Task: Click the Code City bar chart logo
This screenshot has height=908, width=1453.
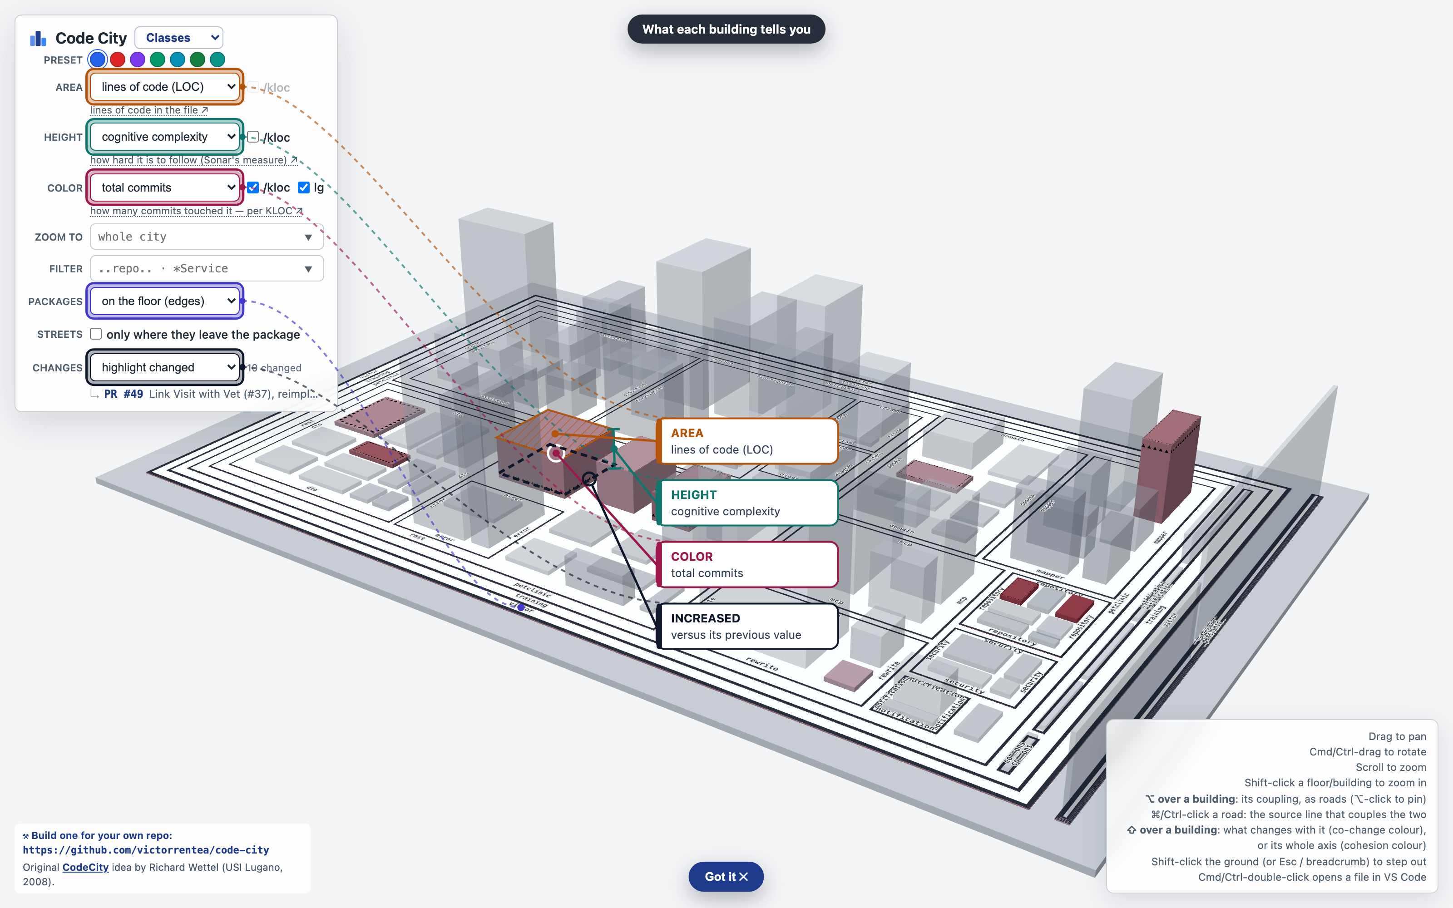Action: [38, 39]
